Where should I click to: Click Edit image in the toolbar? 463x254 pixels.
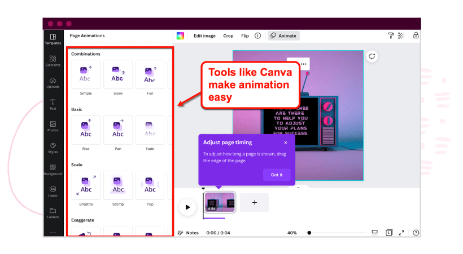(x=204, y=35)
